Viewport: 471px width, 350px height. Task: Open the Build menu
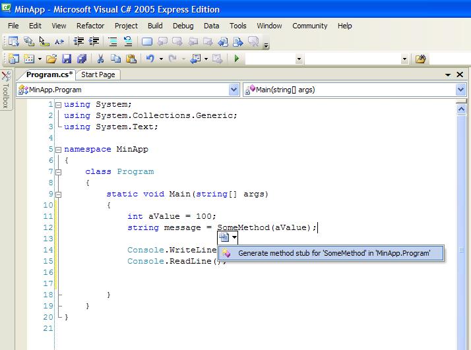pyautogui.click(x=155, y=26)
